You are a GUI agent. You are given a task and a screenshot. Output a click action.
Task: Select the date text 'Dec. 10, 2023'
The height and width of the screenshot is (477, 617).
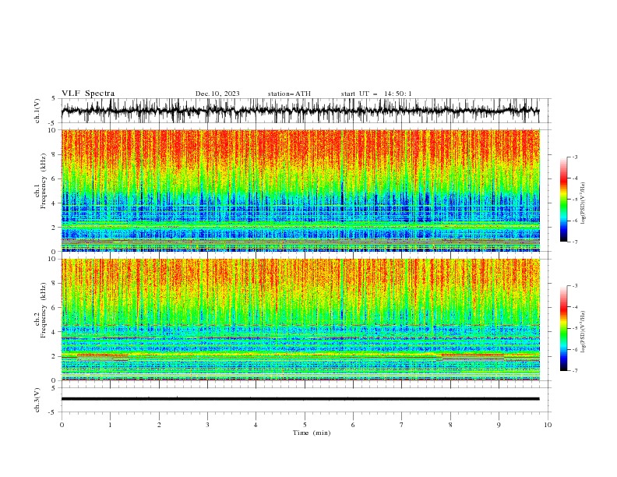click(x=217, y=94)
